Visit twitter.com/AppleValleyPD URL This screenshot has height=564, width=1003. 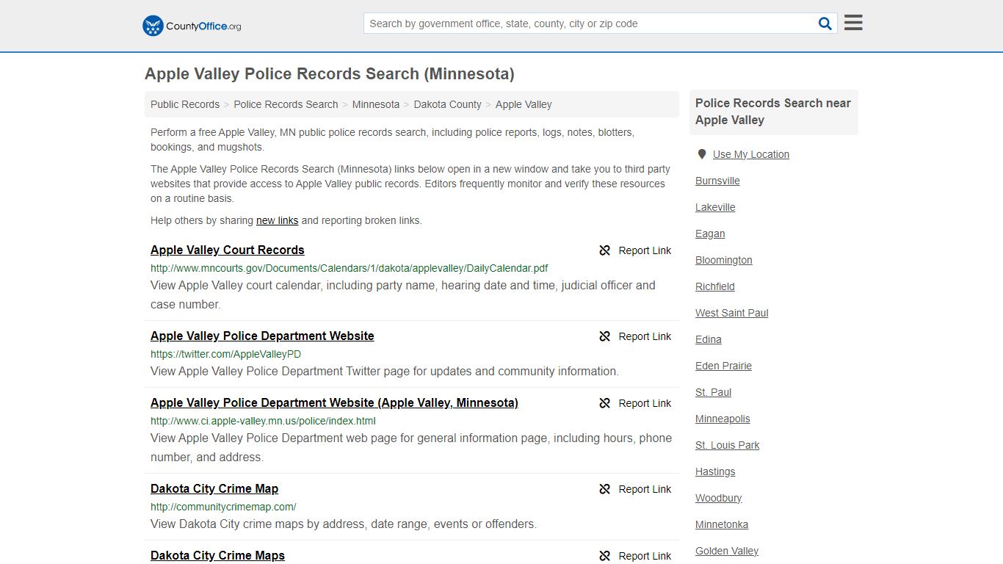(x=225, y=354)
